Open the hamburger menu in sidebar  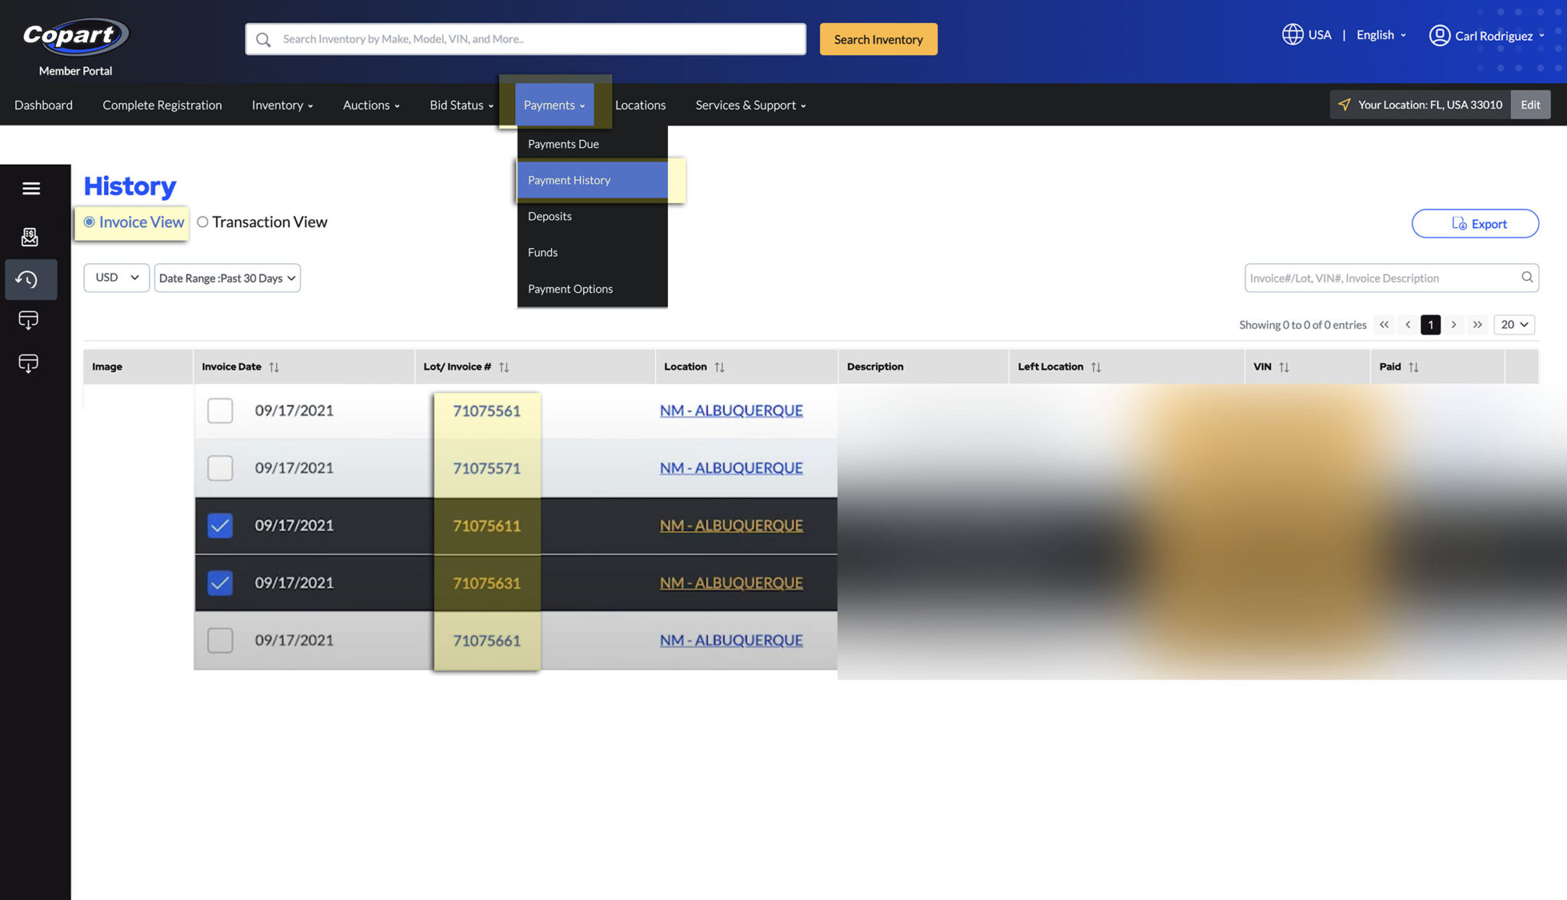coord(31,188)
